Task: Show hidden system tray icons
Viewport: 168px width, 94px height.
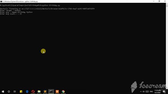Action: click(x=141, y=92)
